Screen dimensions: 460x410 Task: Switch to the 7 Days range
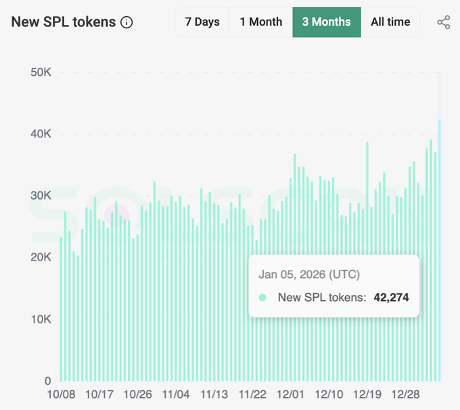tap(202, 22)
